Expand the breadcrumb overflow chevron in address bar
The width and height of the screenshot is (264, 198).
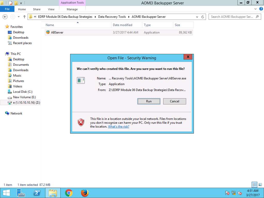(x=35, y=17)
